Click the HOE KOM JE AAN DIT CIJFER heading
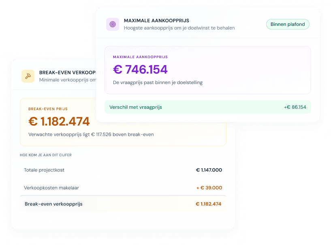 46,155
